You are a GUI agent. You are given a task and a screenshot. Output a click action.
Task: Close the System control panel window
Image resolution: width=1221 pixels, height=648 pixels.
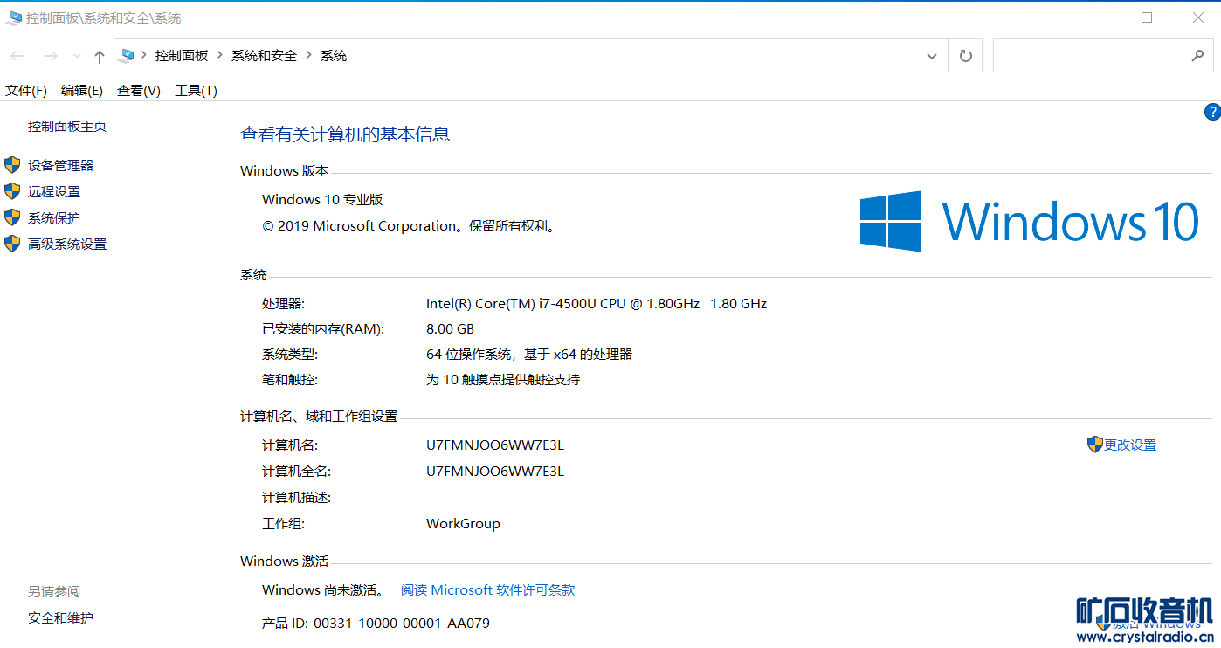[x=1197, y=17]
